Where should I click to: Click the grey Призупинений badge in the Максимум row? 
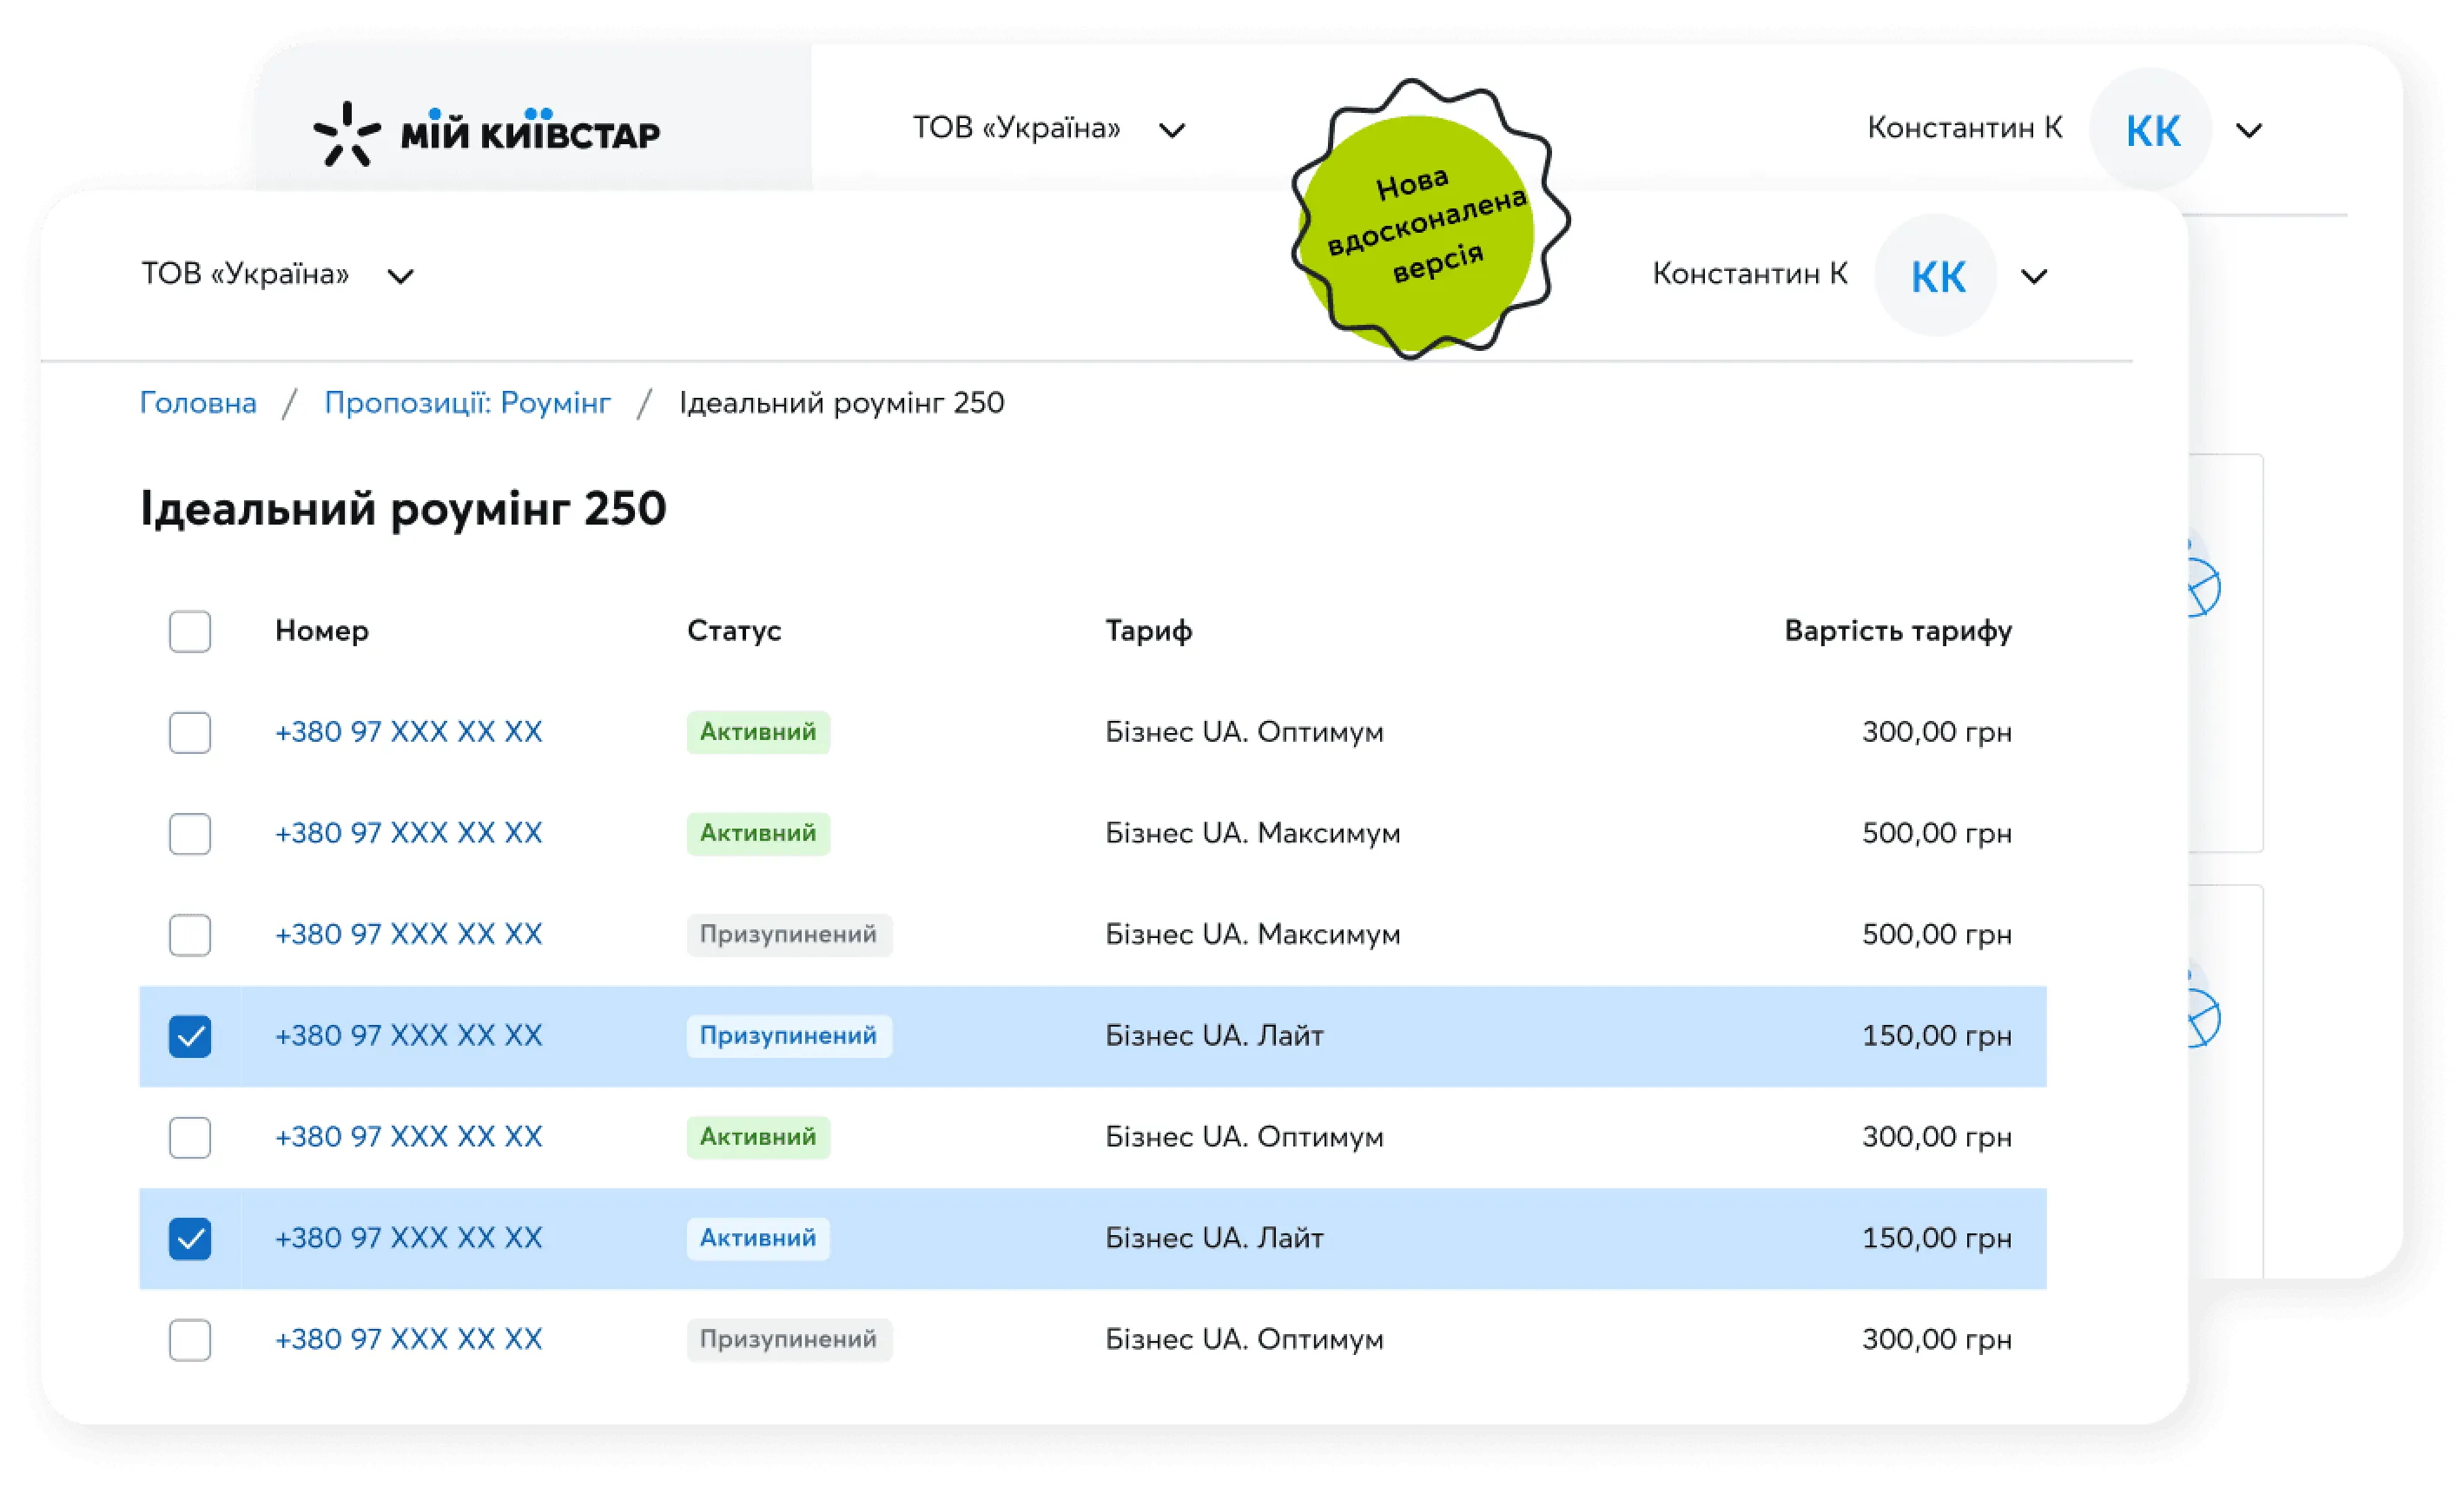point(789,934)
